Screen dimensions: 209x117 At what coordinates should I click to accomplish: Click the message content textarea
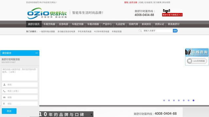20,74
